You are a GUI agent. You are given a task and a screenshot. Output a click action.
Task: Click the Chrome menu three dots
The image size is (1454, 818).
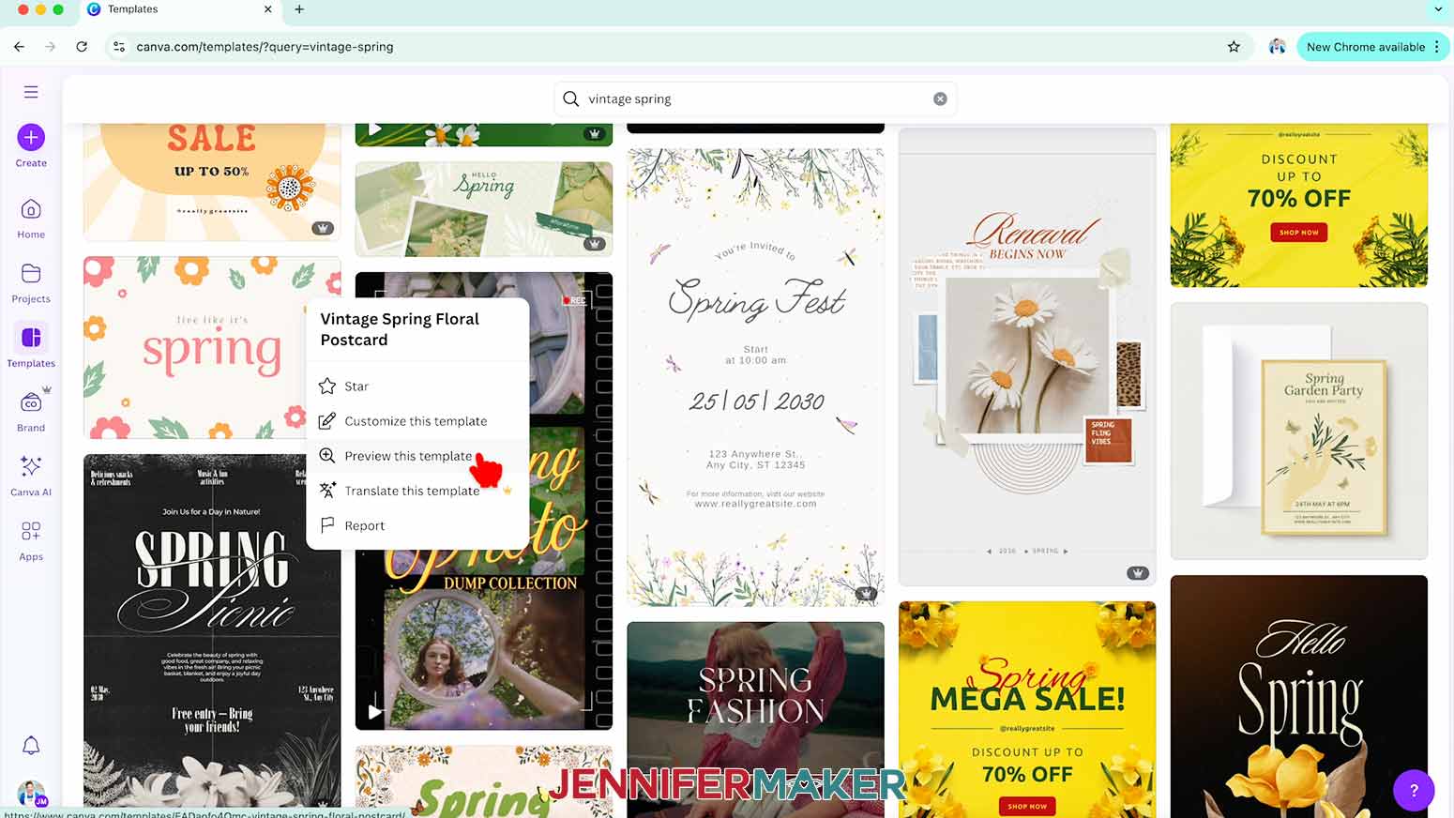(1437, 47)
